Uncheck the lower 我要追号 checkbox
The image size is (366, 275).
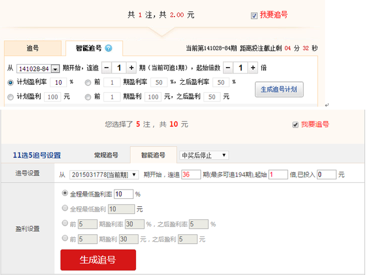295,125
